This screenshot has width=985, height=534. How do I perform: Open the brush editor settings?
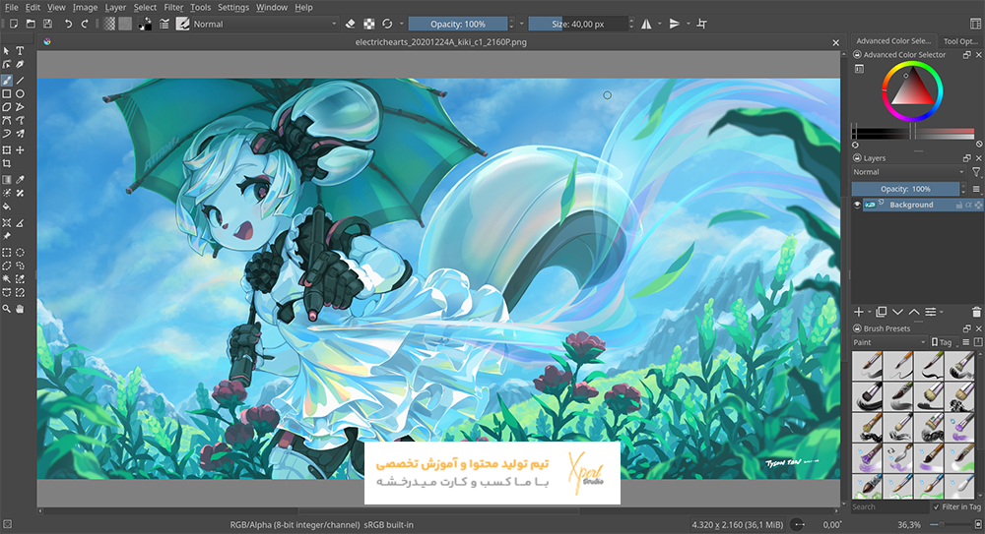click(164, 24)
